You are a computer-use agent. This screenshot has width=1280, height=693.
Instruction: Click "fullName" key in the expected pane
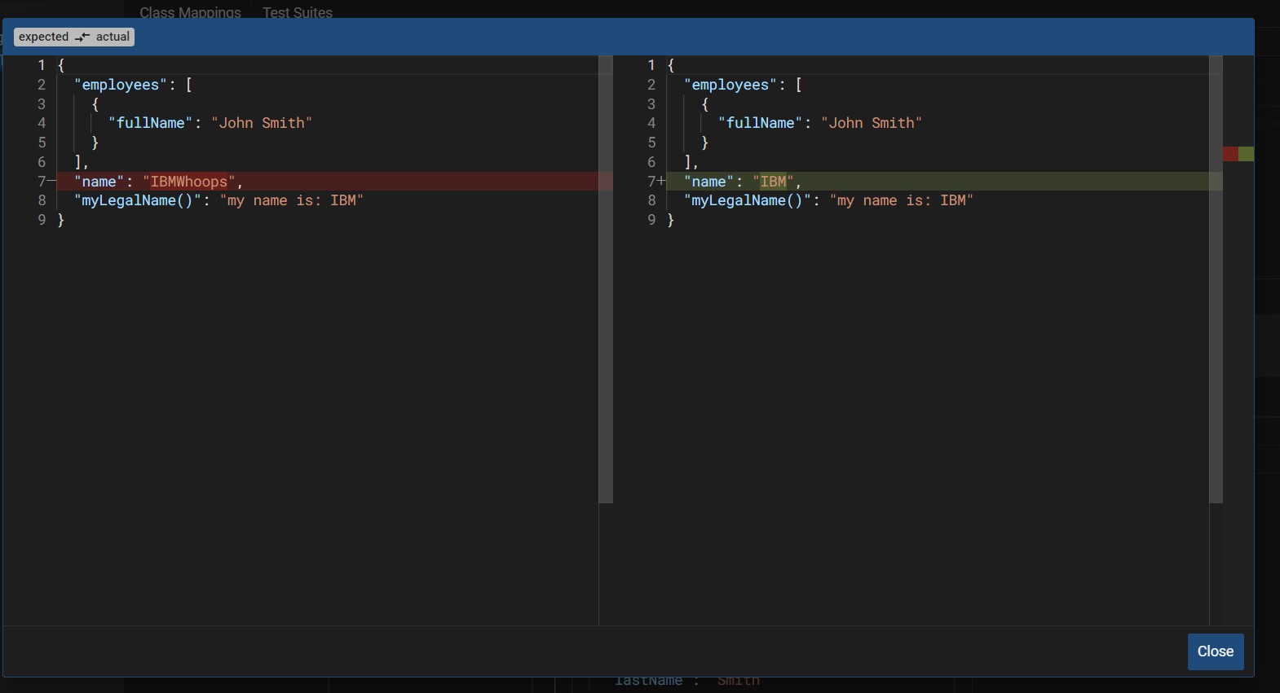(x=151, y=123)
